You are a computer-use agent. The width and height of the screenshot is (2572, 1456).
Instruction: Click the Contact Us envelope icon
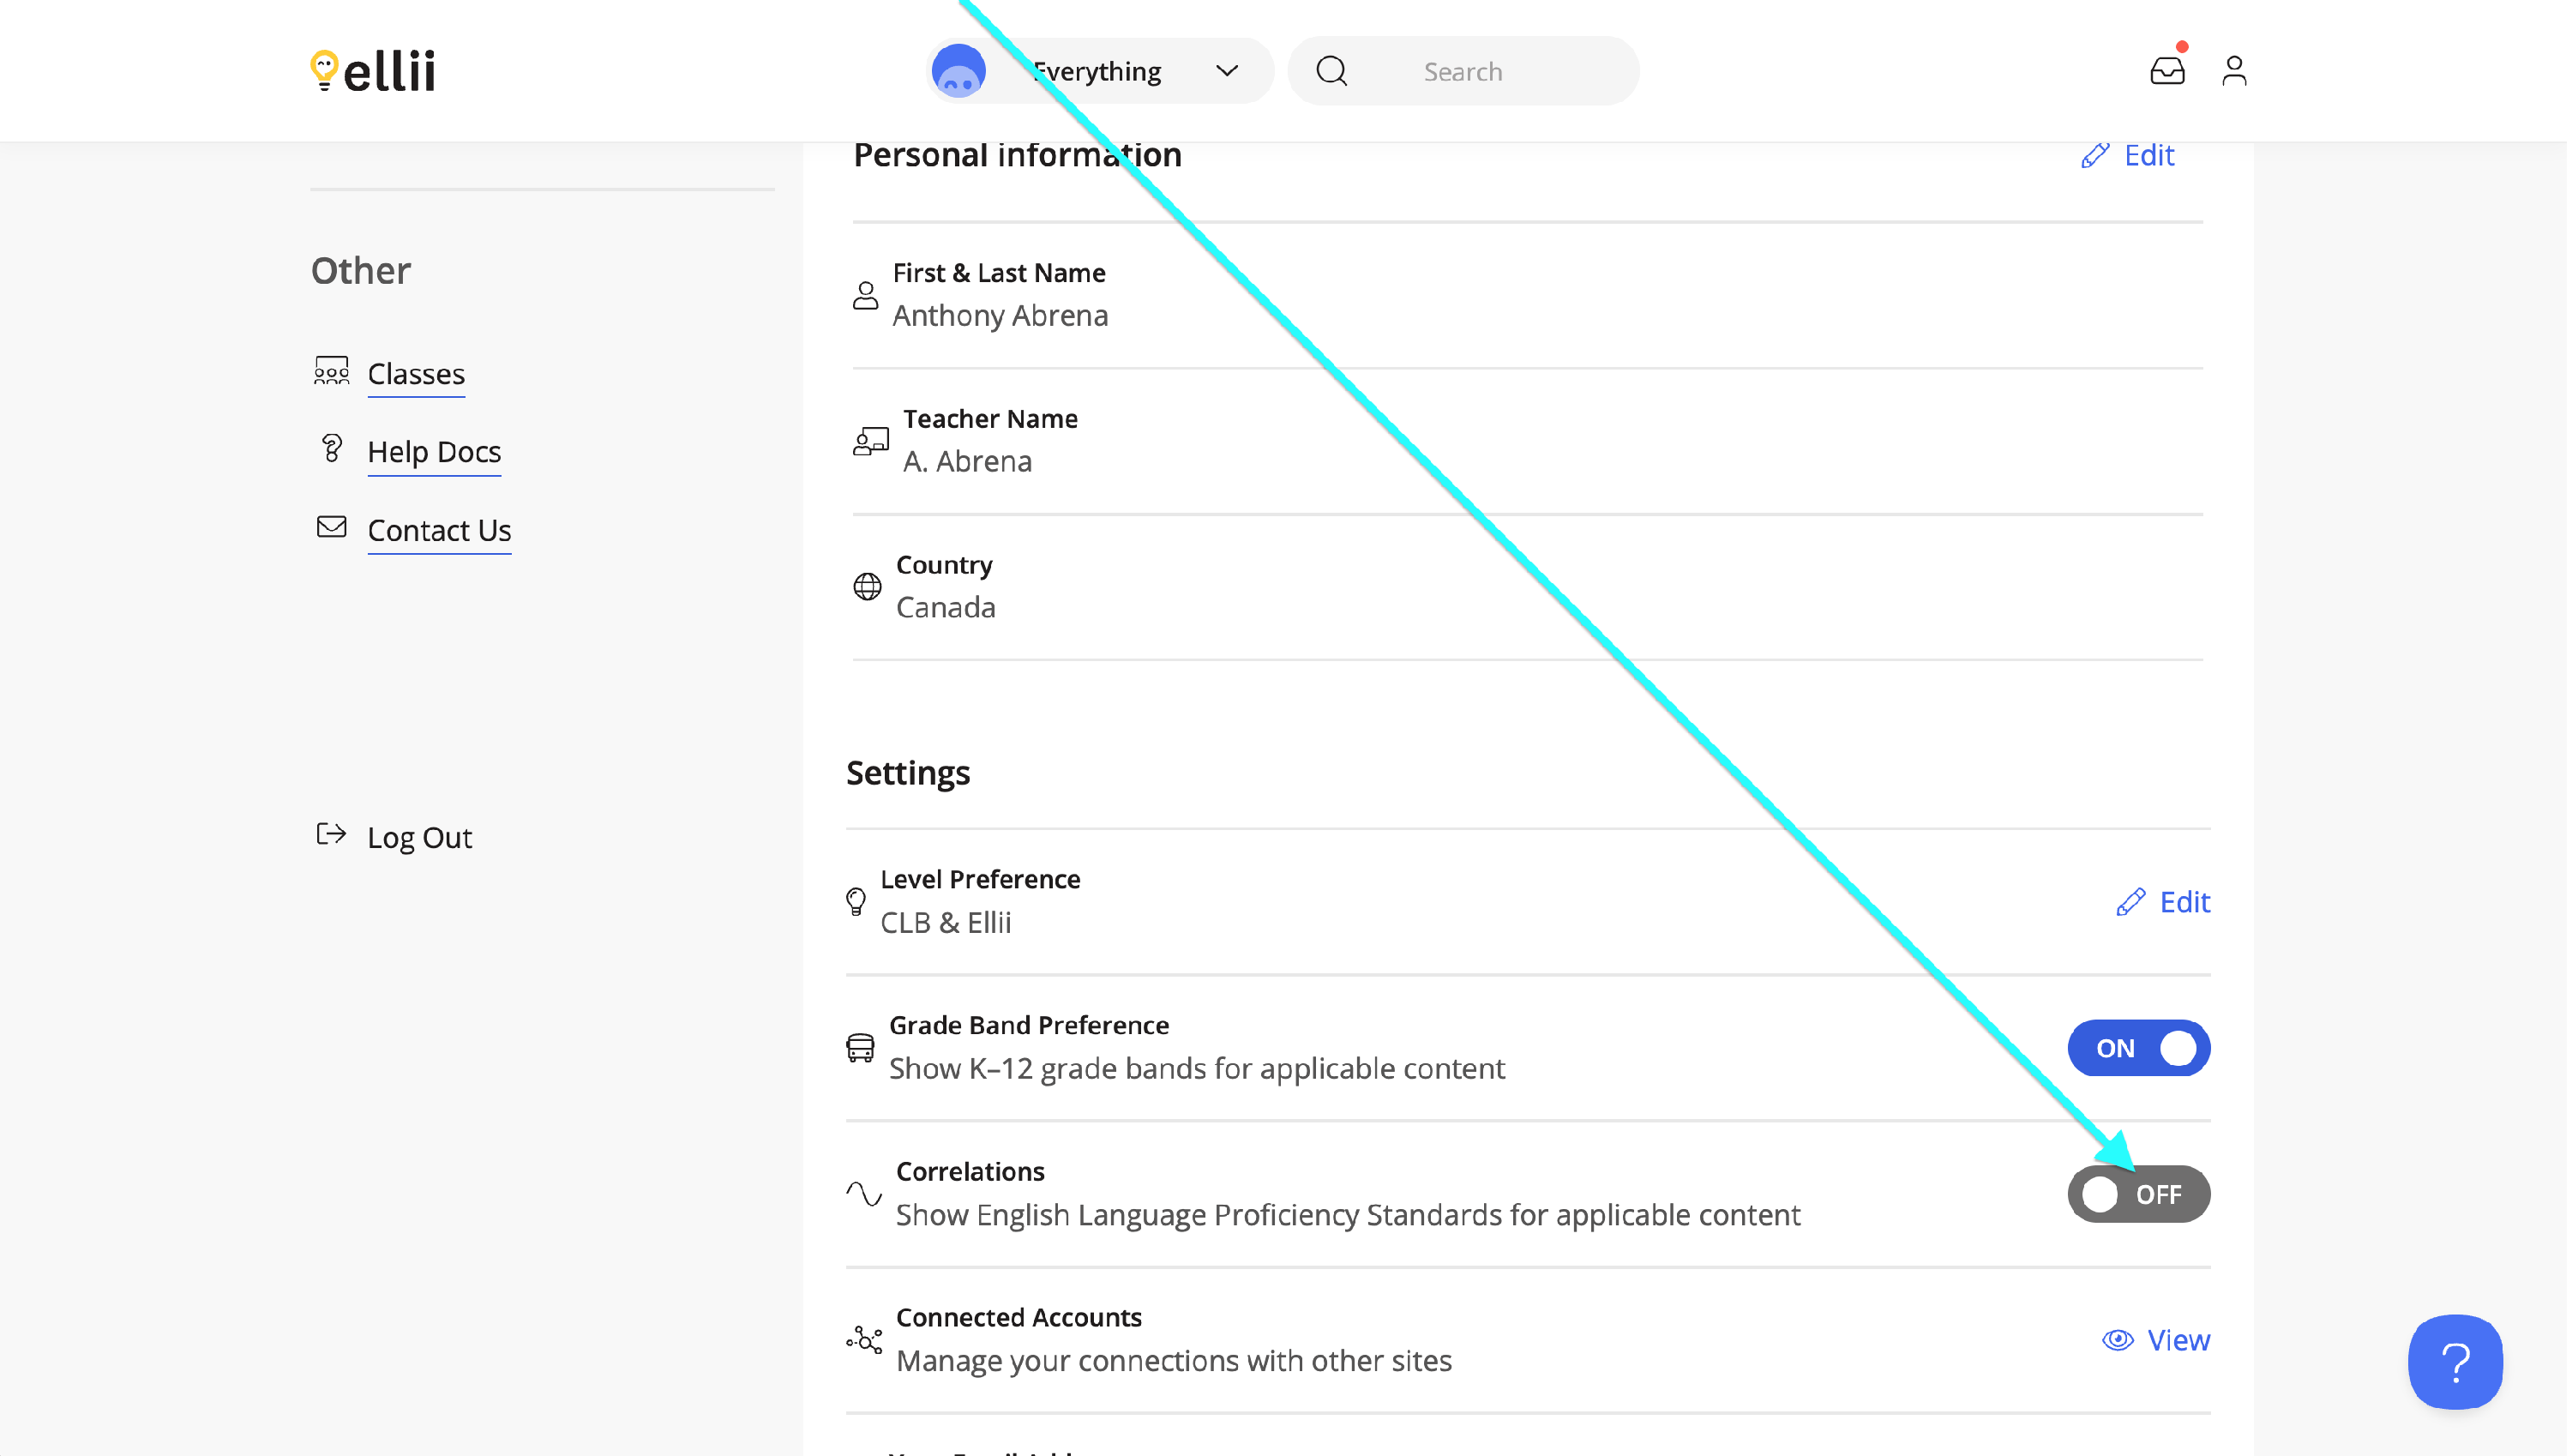332,528
